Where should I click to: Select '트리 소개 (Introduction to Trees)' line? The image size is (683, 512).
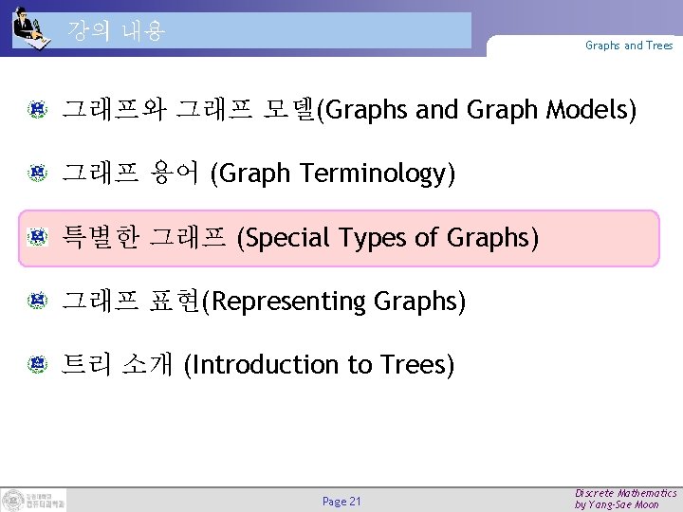click(x=258, y=364)
